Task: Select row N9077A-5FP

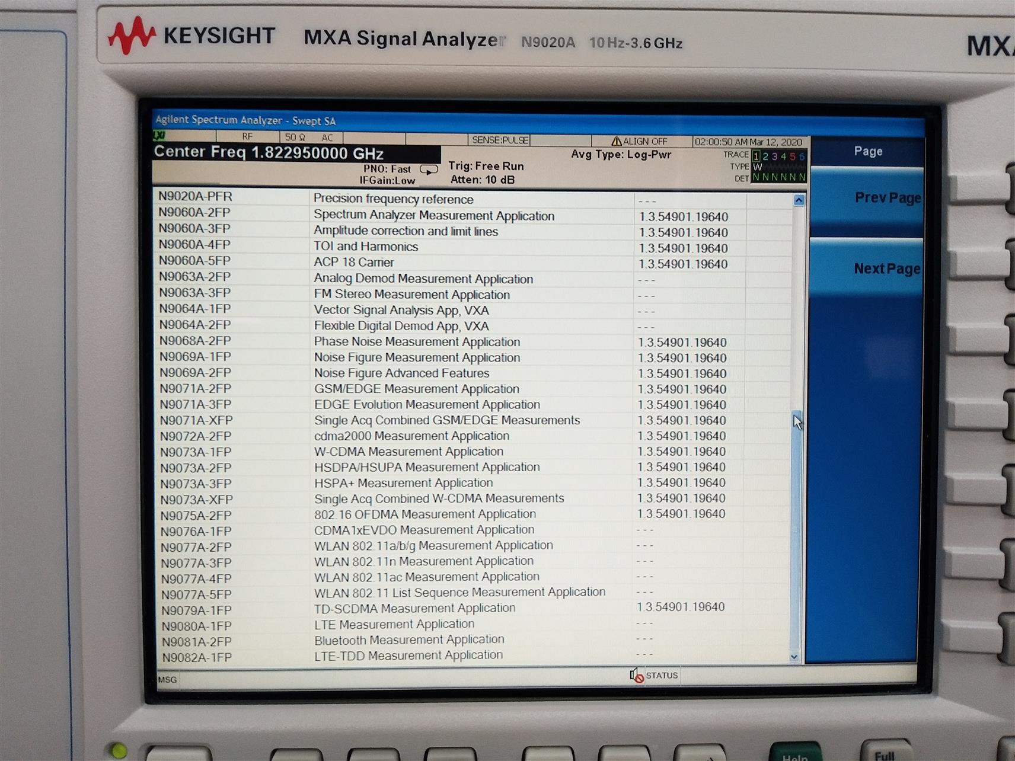Action: (473, 592)
